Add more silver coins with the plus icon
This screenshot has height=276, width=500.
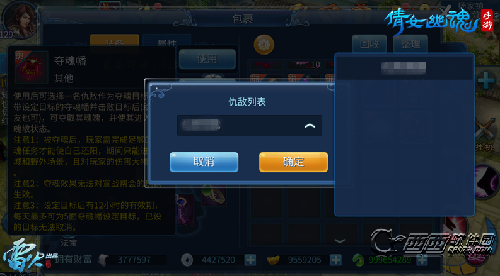250,260
